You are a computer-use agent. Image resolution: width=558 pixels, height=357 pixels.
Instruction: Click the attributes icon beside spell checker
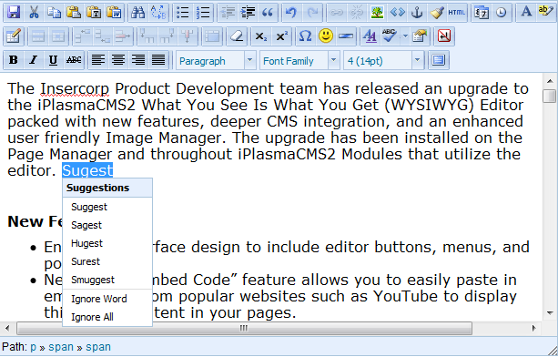[x=420, y=36]
